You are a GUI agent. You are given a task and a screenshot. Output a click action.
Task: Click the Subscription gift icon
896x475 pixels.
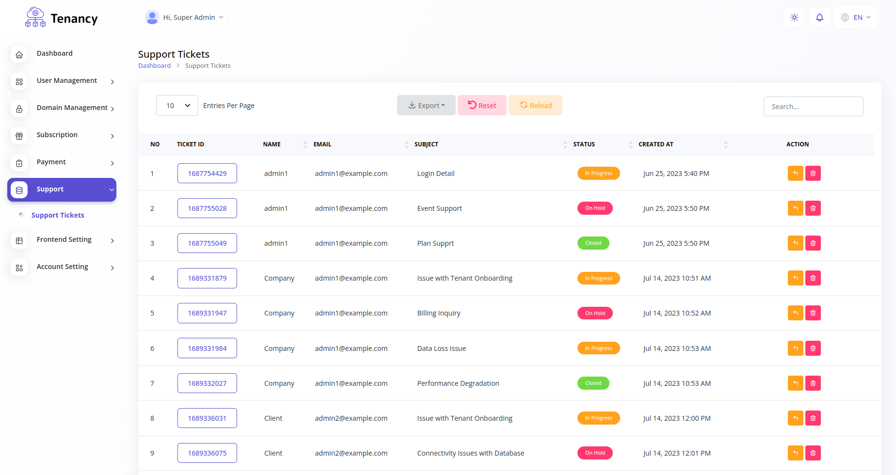pyautogui.click(x=19, y=136)
